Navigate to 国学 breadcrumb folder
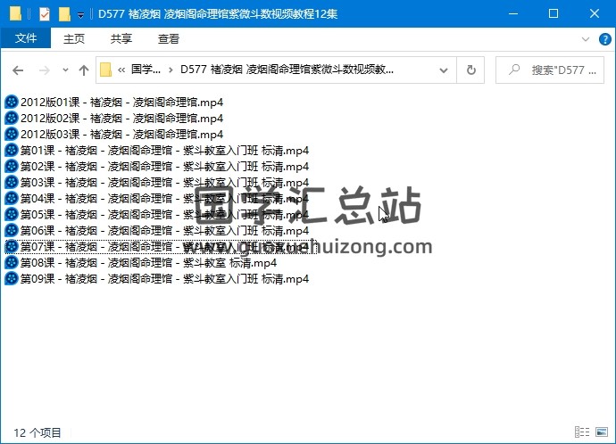 [146, 70]
